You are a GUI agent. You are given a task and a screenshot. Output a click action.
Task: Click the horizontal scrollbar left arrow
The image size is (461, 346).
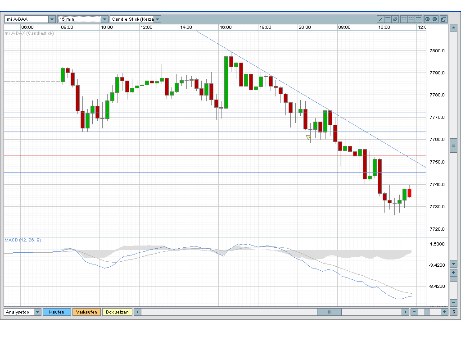point(137,312)
